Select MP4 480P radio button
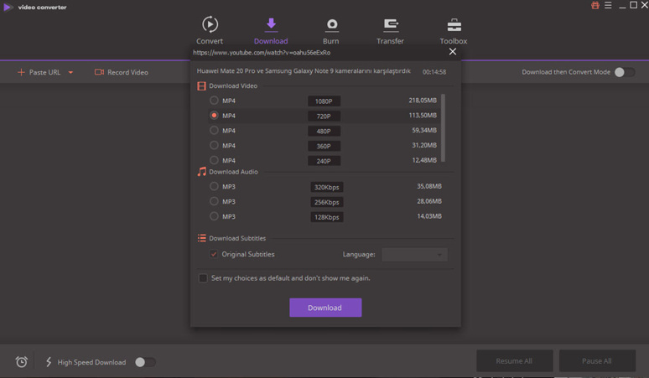 click(x=214, y=130)
